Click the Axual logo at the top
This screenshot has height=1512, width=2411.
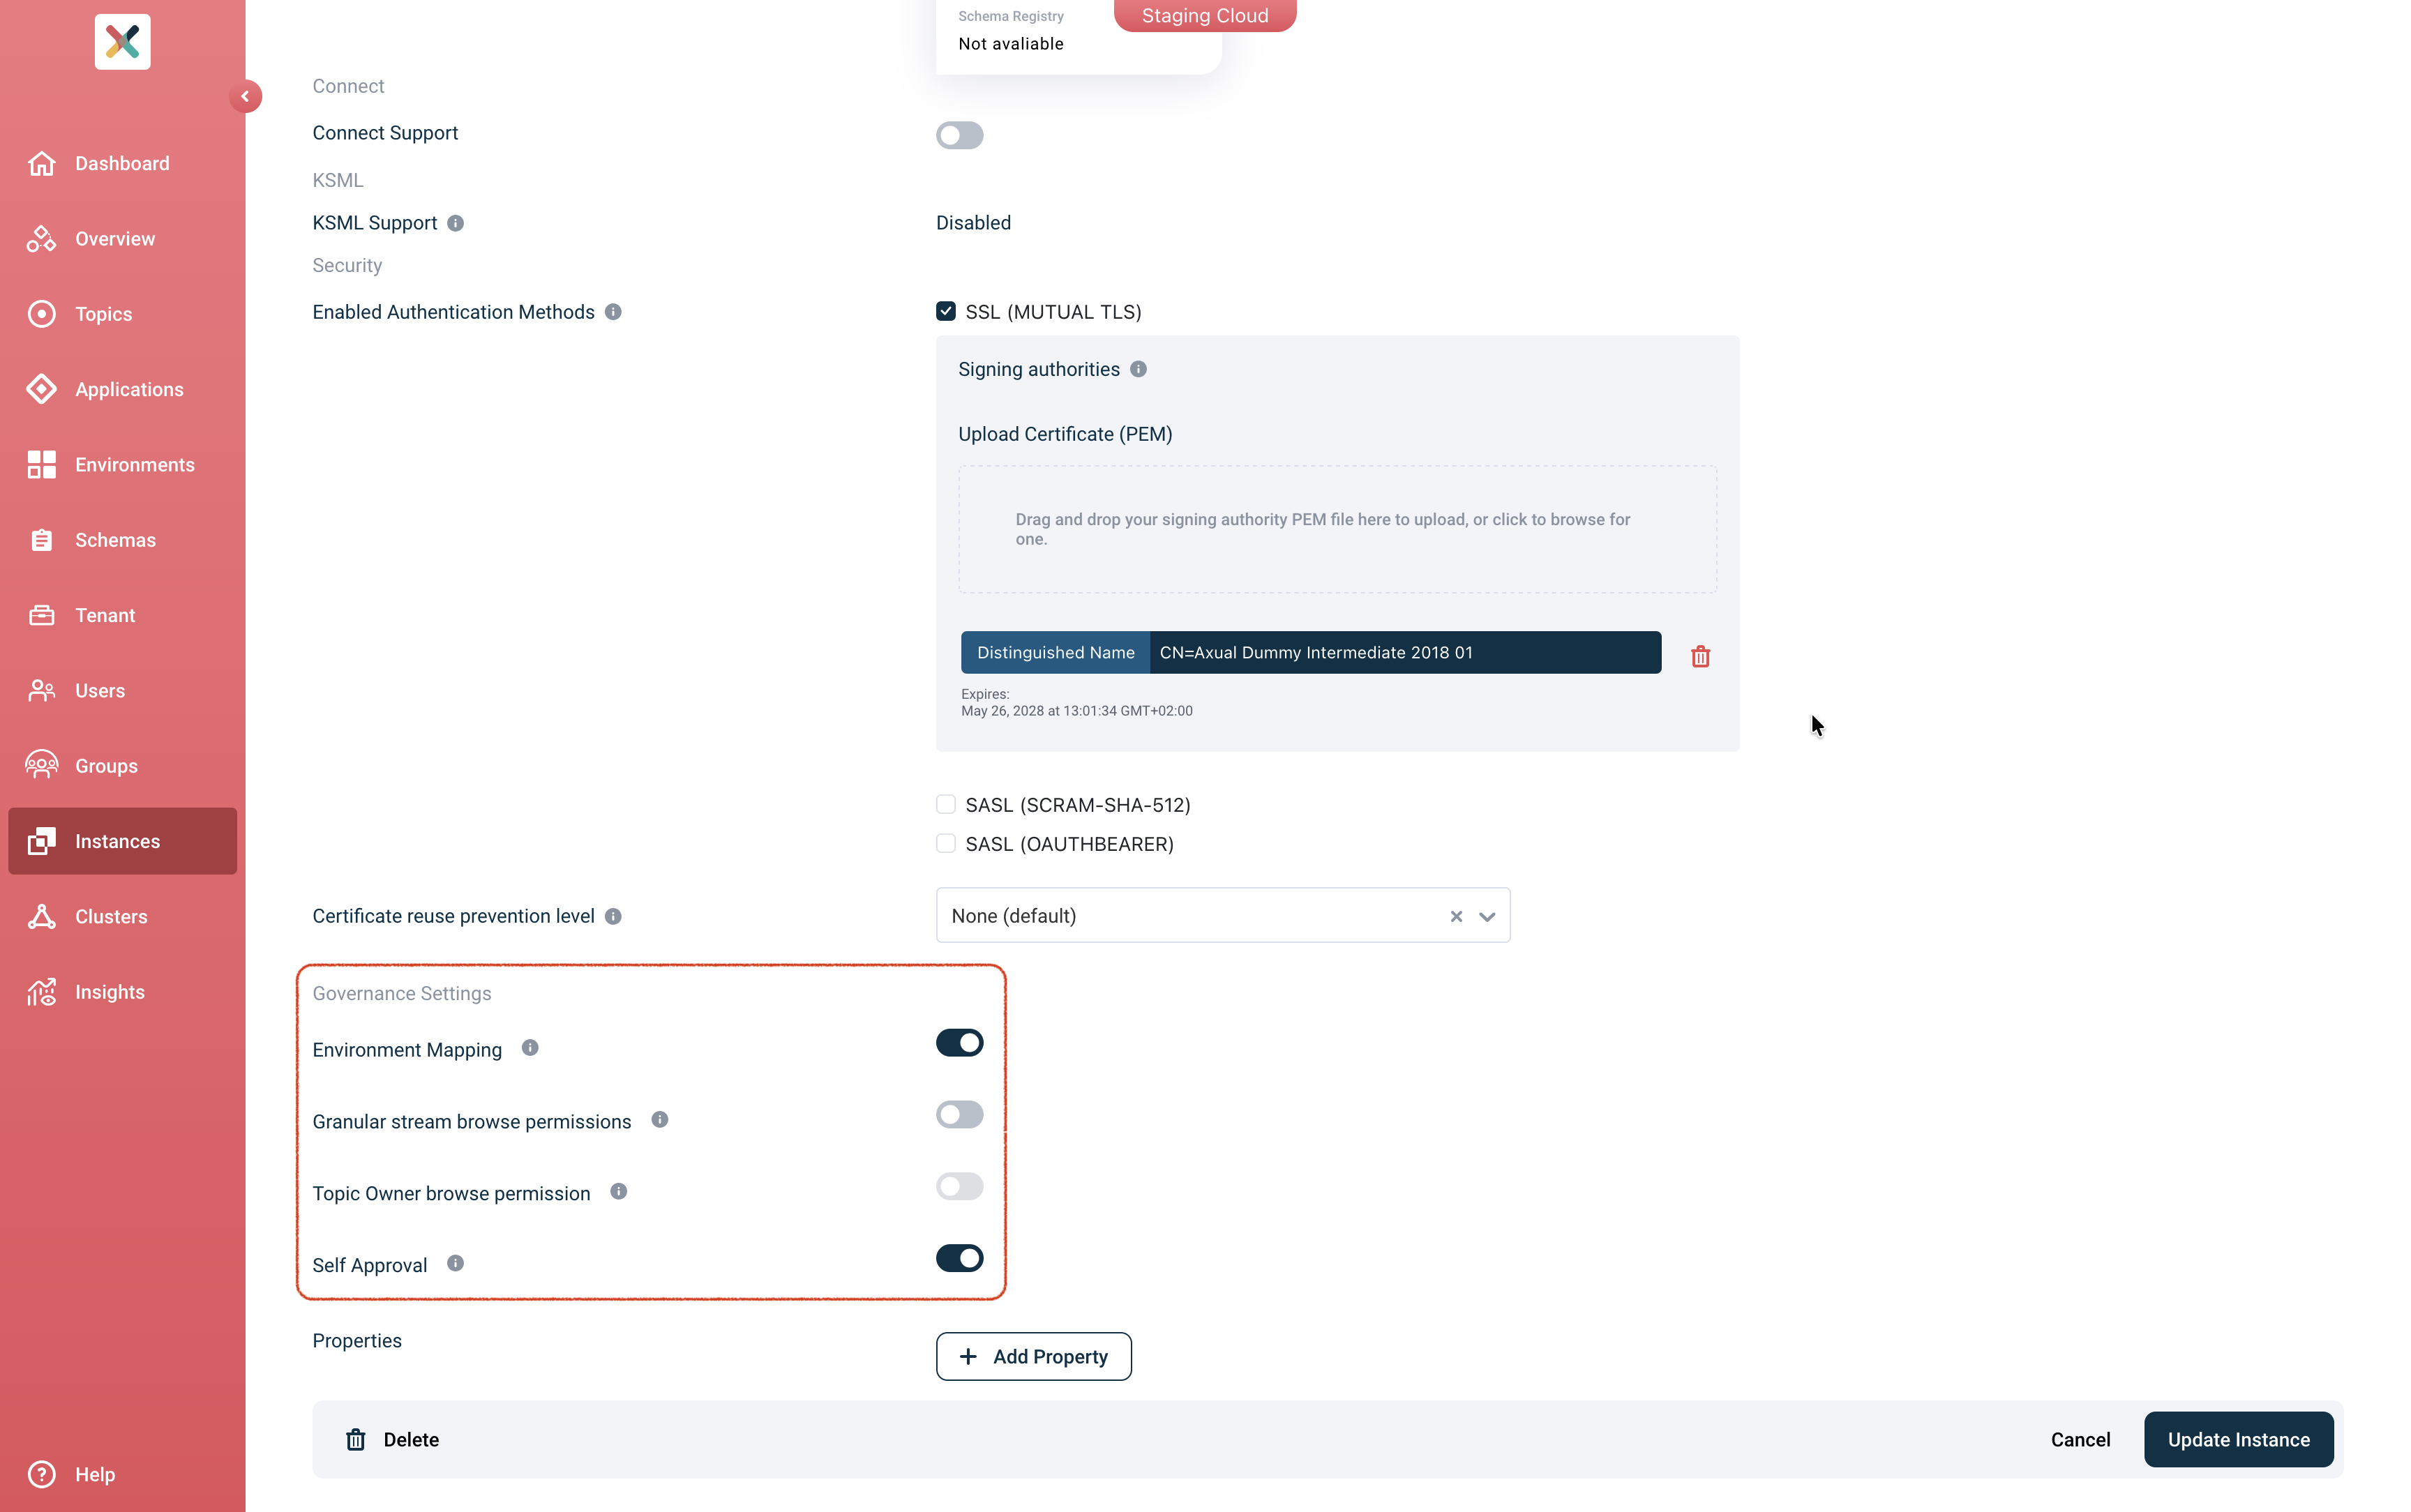point(122,41)
